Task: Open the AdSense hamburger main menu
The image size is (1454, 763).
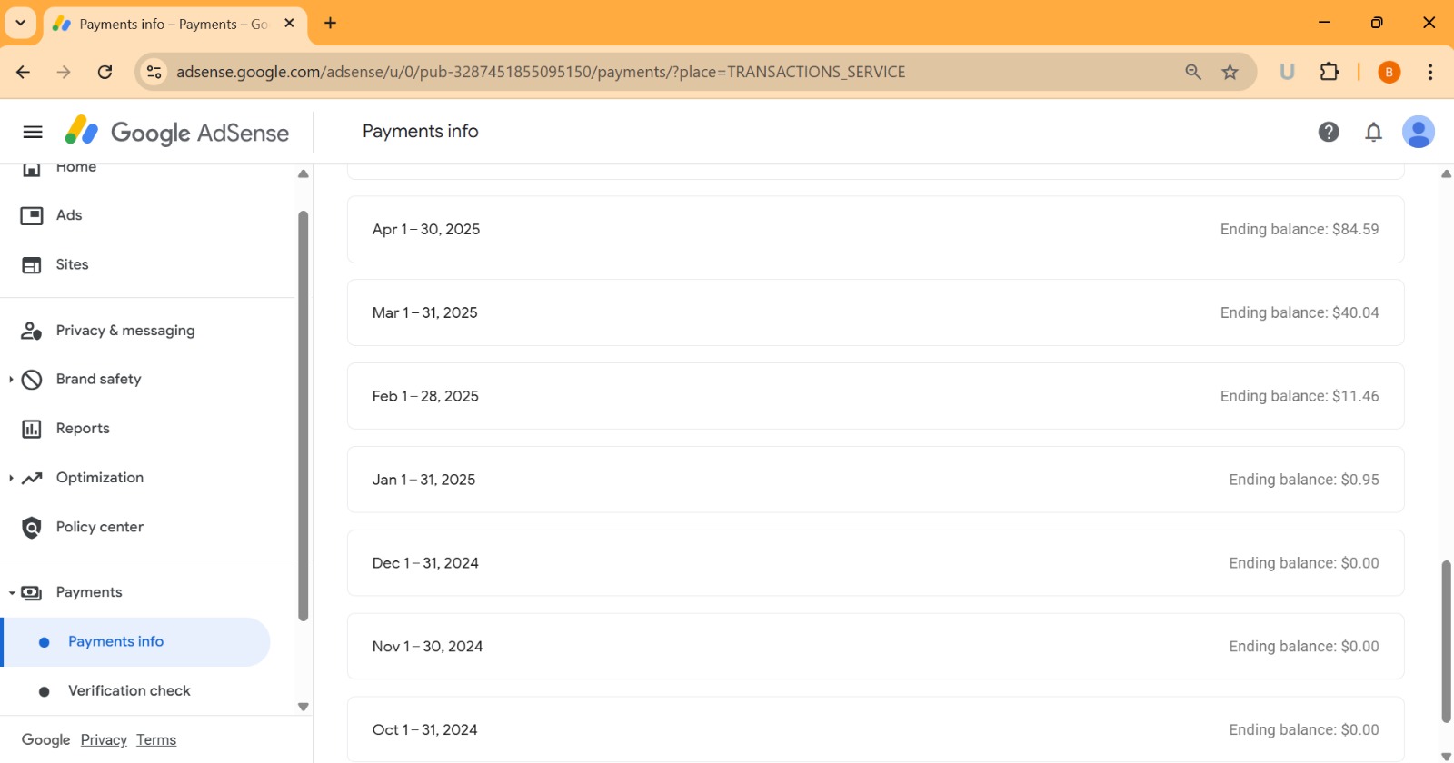Action: (x=33, y=132)
